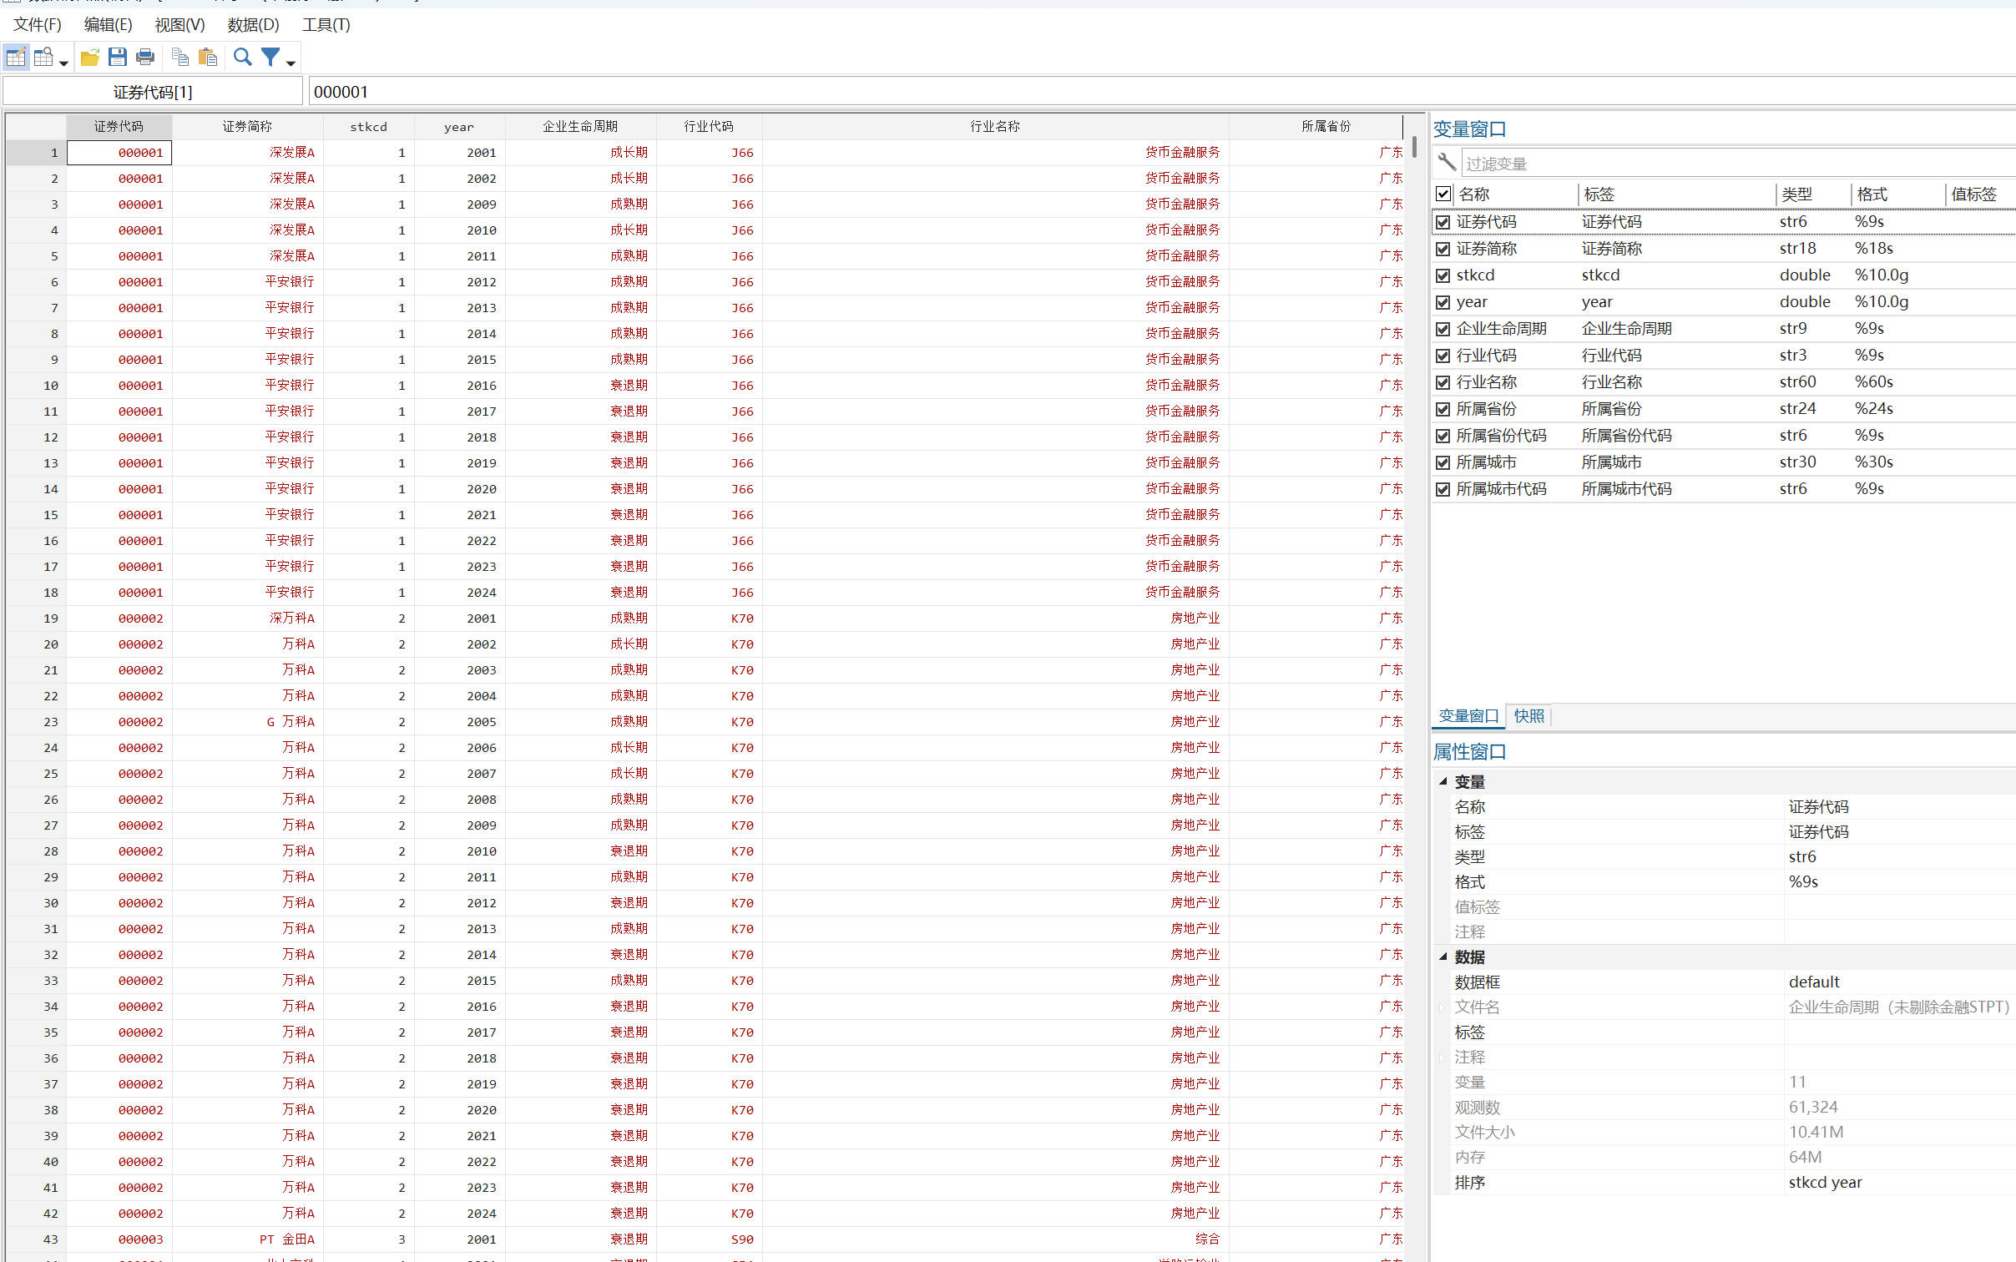Screen dimensions: 2016x1262
Task: Click the copy icon in toolbar
Action: pyautogui.click(x=179, y=58)
